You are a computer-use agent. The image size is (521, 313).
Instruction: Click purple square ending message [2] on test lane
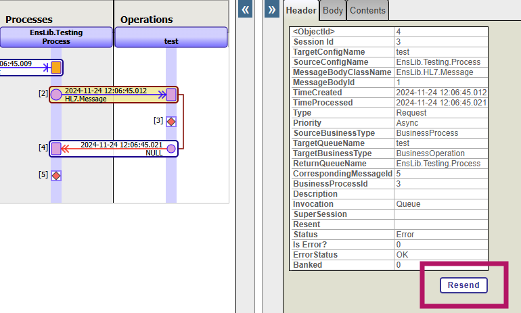171,94
